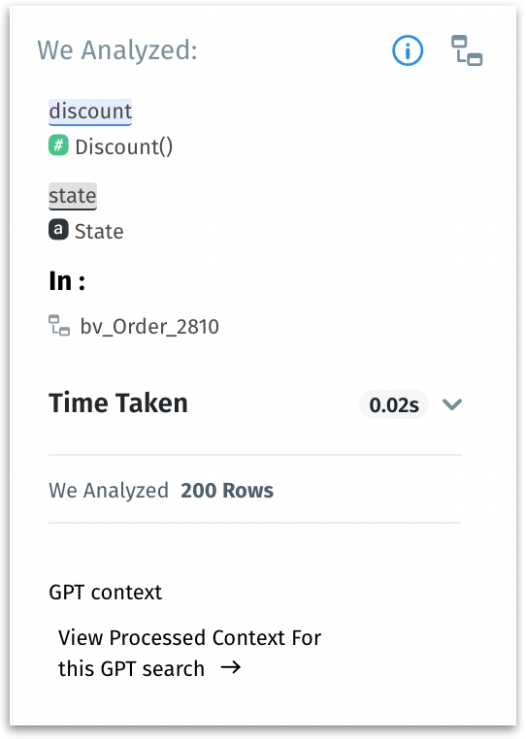Click the Discount() column label
This screenshot has height=739, width=526.
click(124, 146)
